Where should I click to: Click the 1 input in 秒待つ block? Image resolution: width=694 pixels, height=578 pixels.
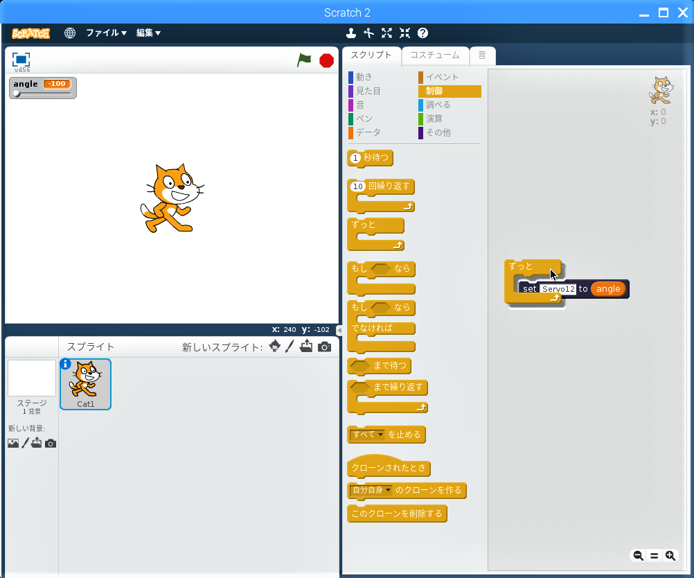(355, 158)
